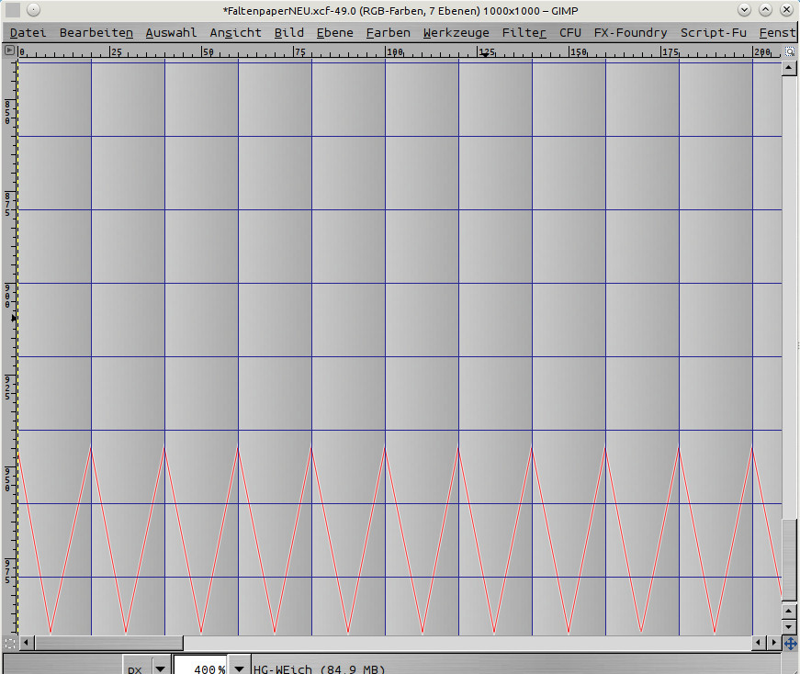Toggle the Quick Mask button at bottom left
Screen dimensions: 800x674
click(x=9, y=643)
